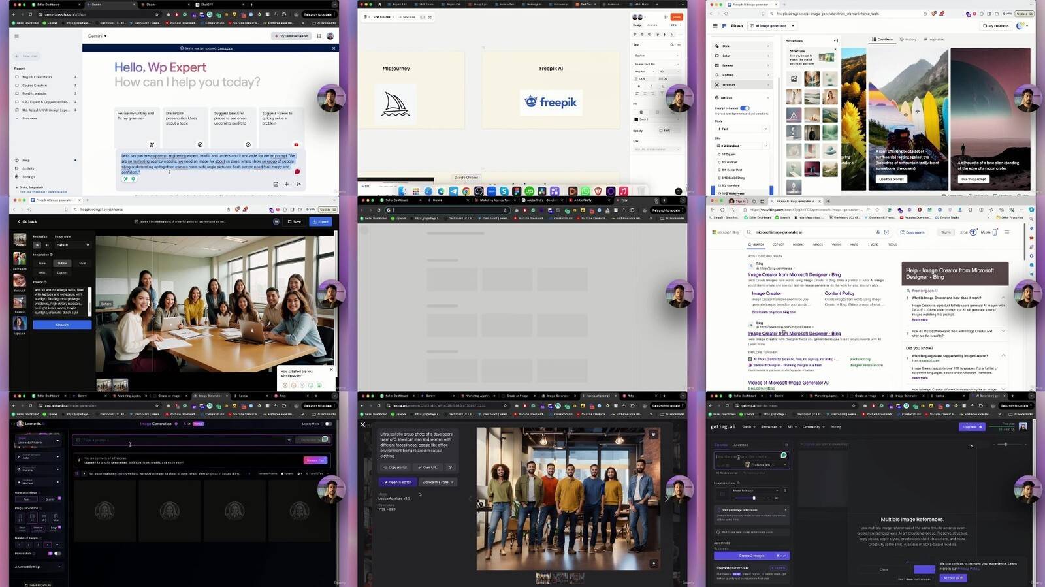Dismiss the Gemini update banner with X
Screen dimensions: 1045x587
pyautogui.click(x=334, y=48)
